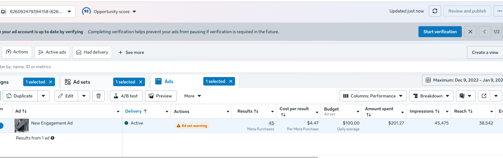Expand the Columns: Performance dropdown

pos(373,96)
